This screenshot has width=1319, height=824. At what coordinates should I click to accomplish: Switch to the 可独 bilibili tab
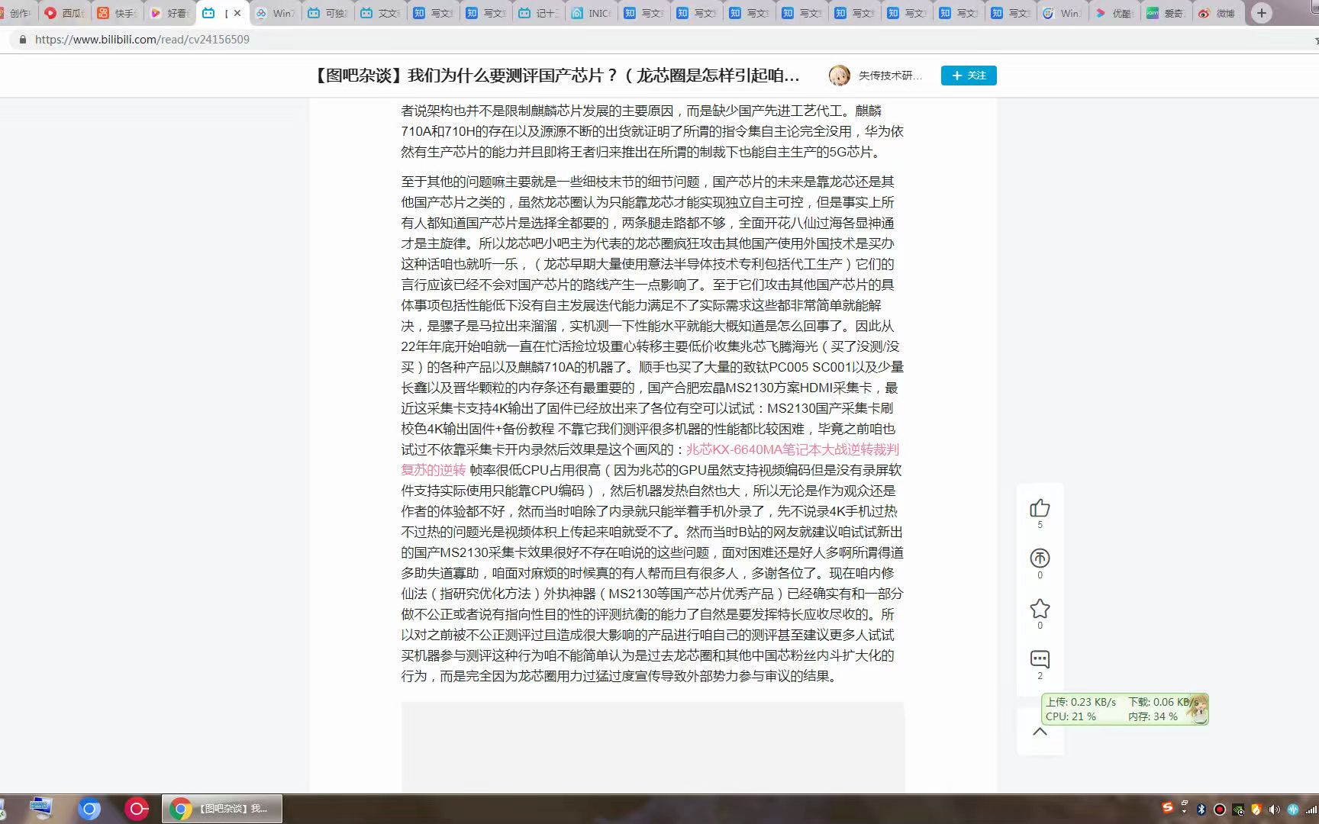[327, 13]
